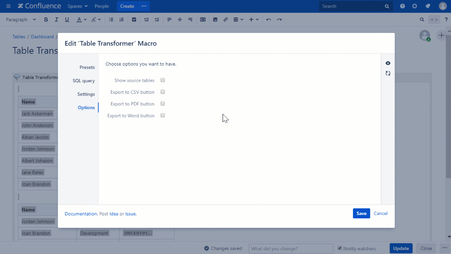Expand the Spaces dropdown menu
The image size is (451, 254).
(x=78, y=6)
